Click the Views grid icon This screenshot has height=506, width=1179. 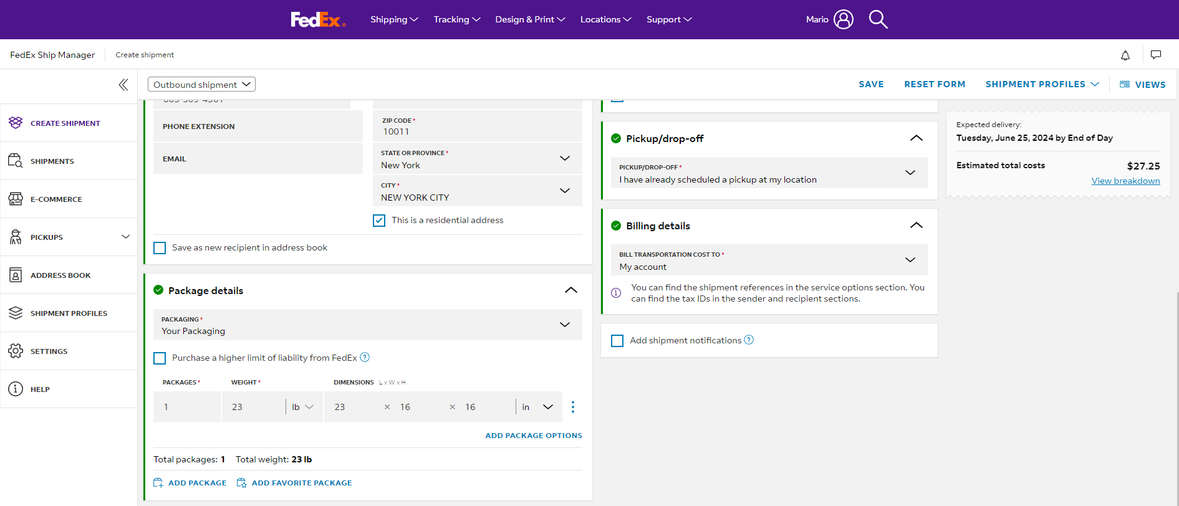1125,84
